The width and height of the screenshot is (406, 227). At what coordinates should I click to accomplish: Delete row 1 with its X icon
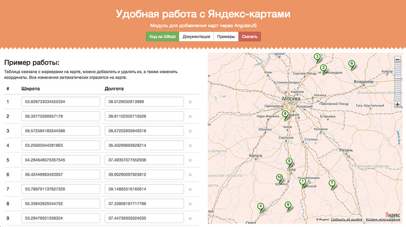pos(190,102)
